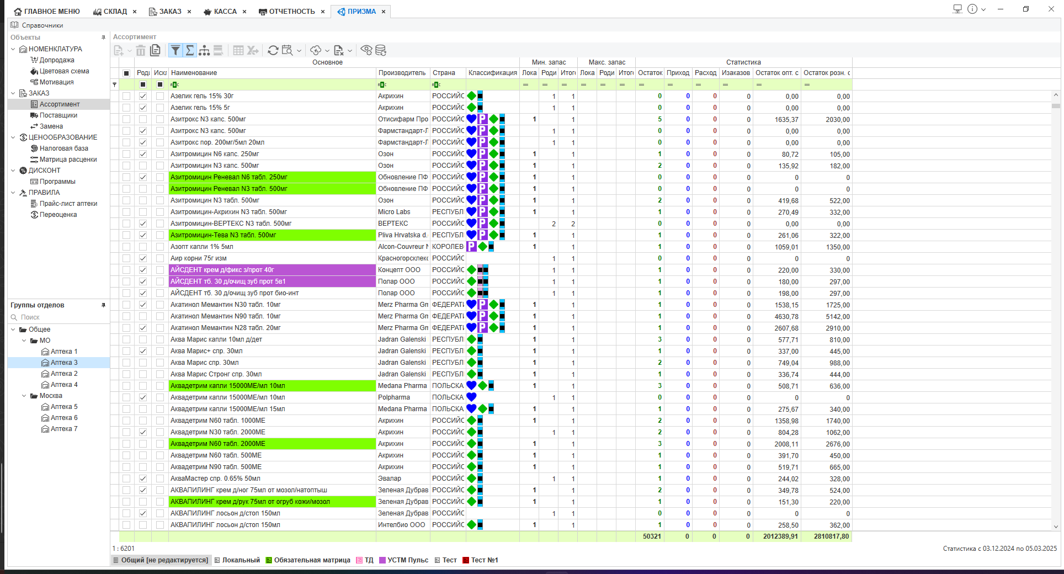Collapse the Москва group in departments tree
1064x574 pixels.
(24, 396)
